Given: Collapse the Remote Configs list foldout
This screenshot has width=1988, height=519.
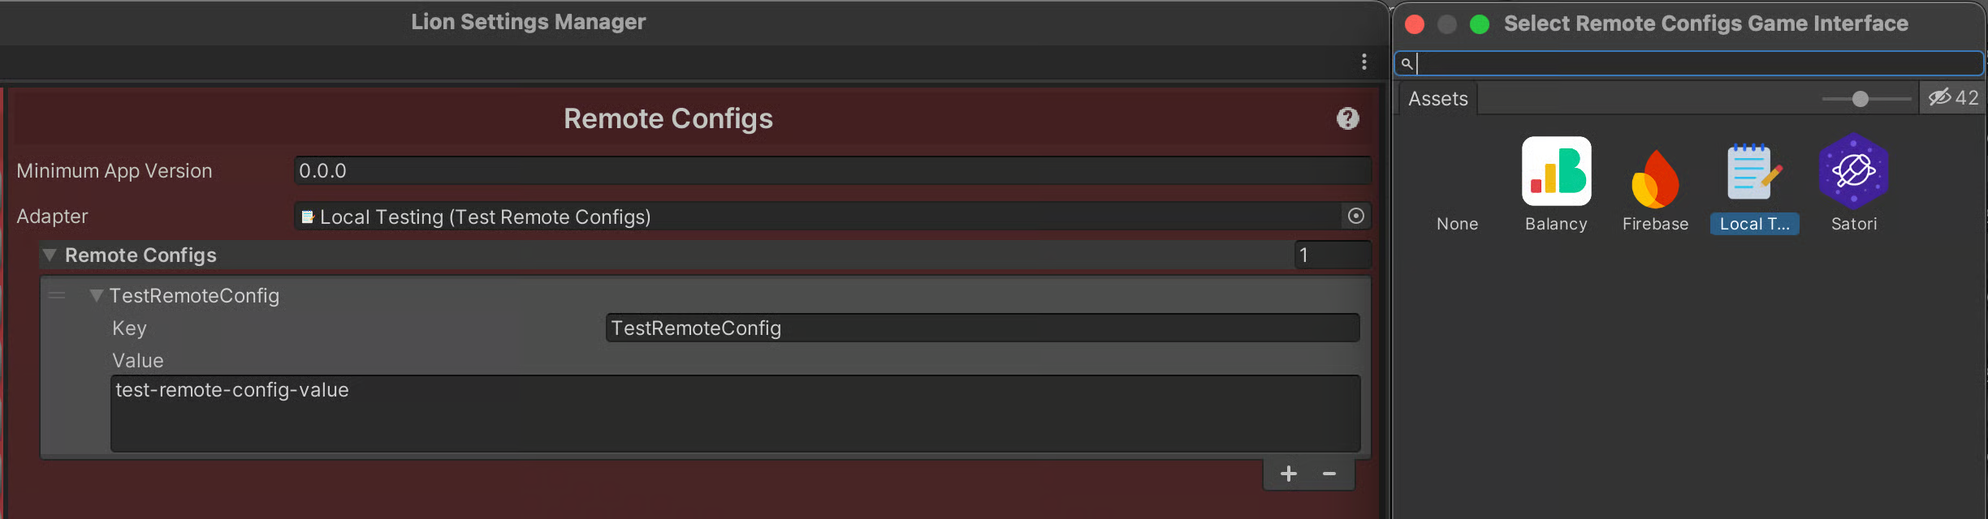Looking at the screenshot, I should [x=50, y=255].
